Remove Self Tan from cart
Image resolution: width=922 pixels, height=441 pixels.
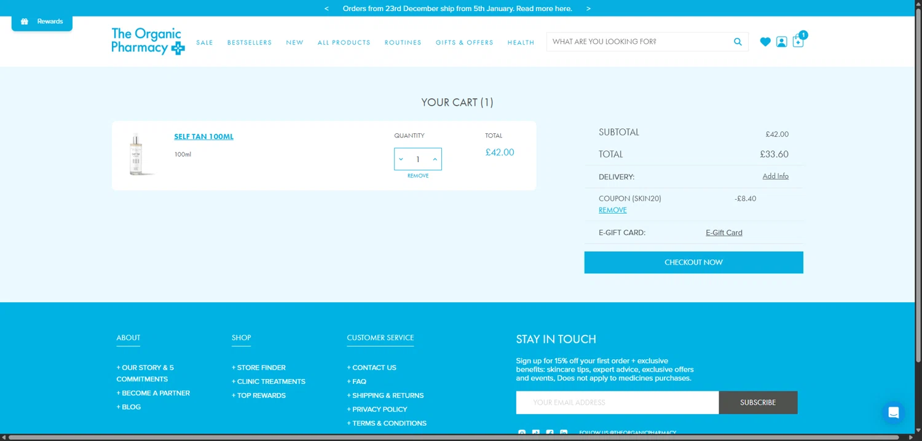418,176
